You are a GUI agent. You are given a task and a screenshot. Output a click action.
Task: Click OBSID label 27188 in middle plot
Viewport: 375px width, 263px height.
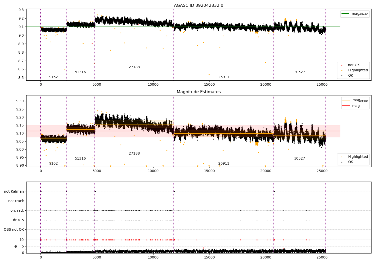[134, 154]
